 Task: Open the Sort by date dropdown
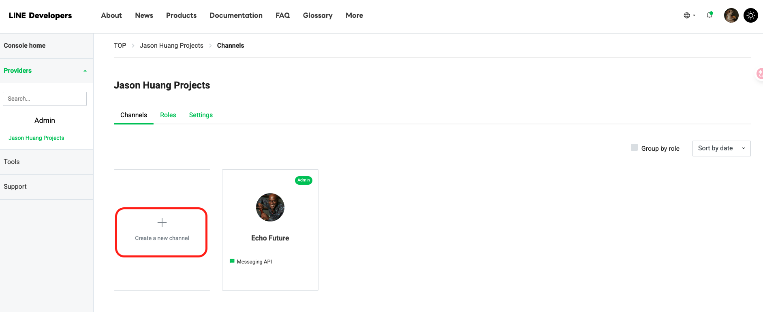tap(721, 148)
